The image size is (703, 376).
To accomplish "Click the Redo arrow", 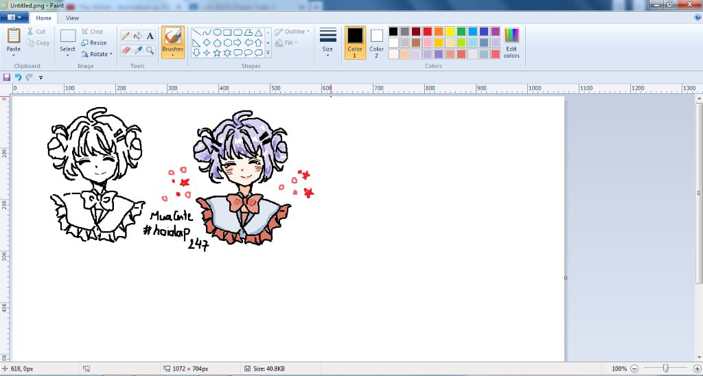I will (29, 78).
